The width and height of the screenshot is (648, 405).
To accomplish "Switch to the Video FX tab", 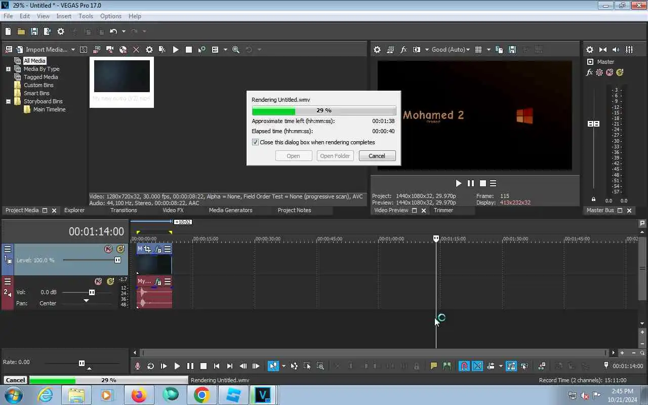I will 173,210.
